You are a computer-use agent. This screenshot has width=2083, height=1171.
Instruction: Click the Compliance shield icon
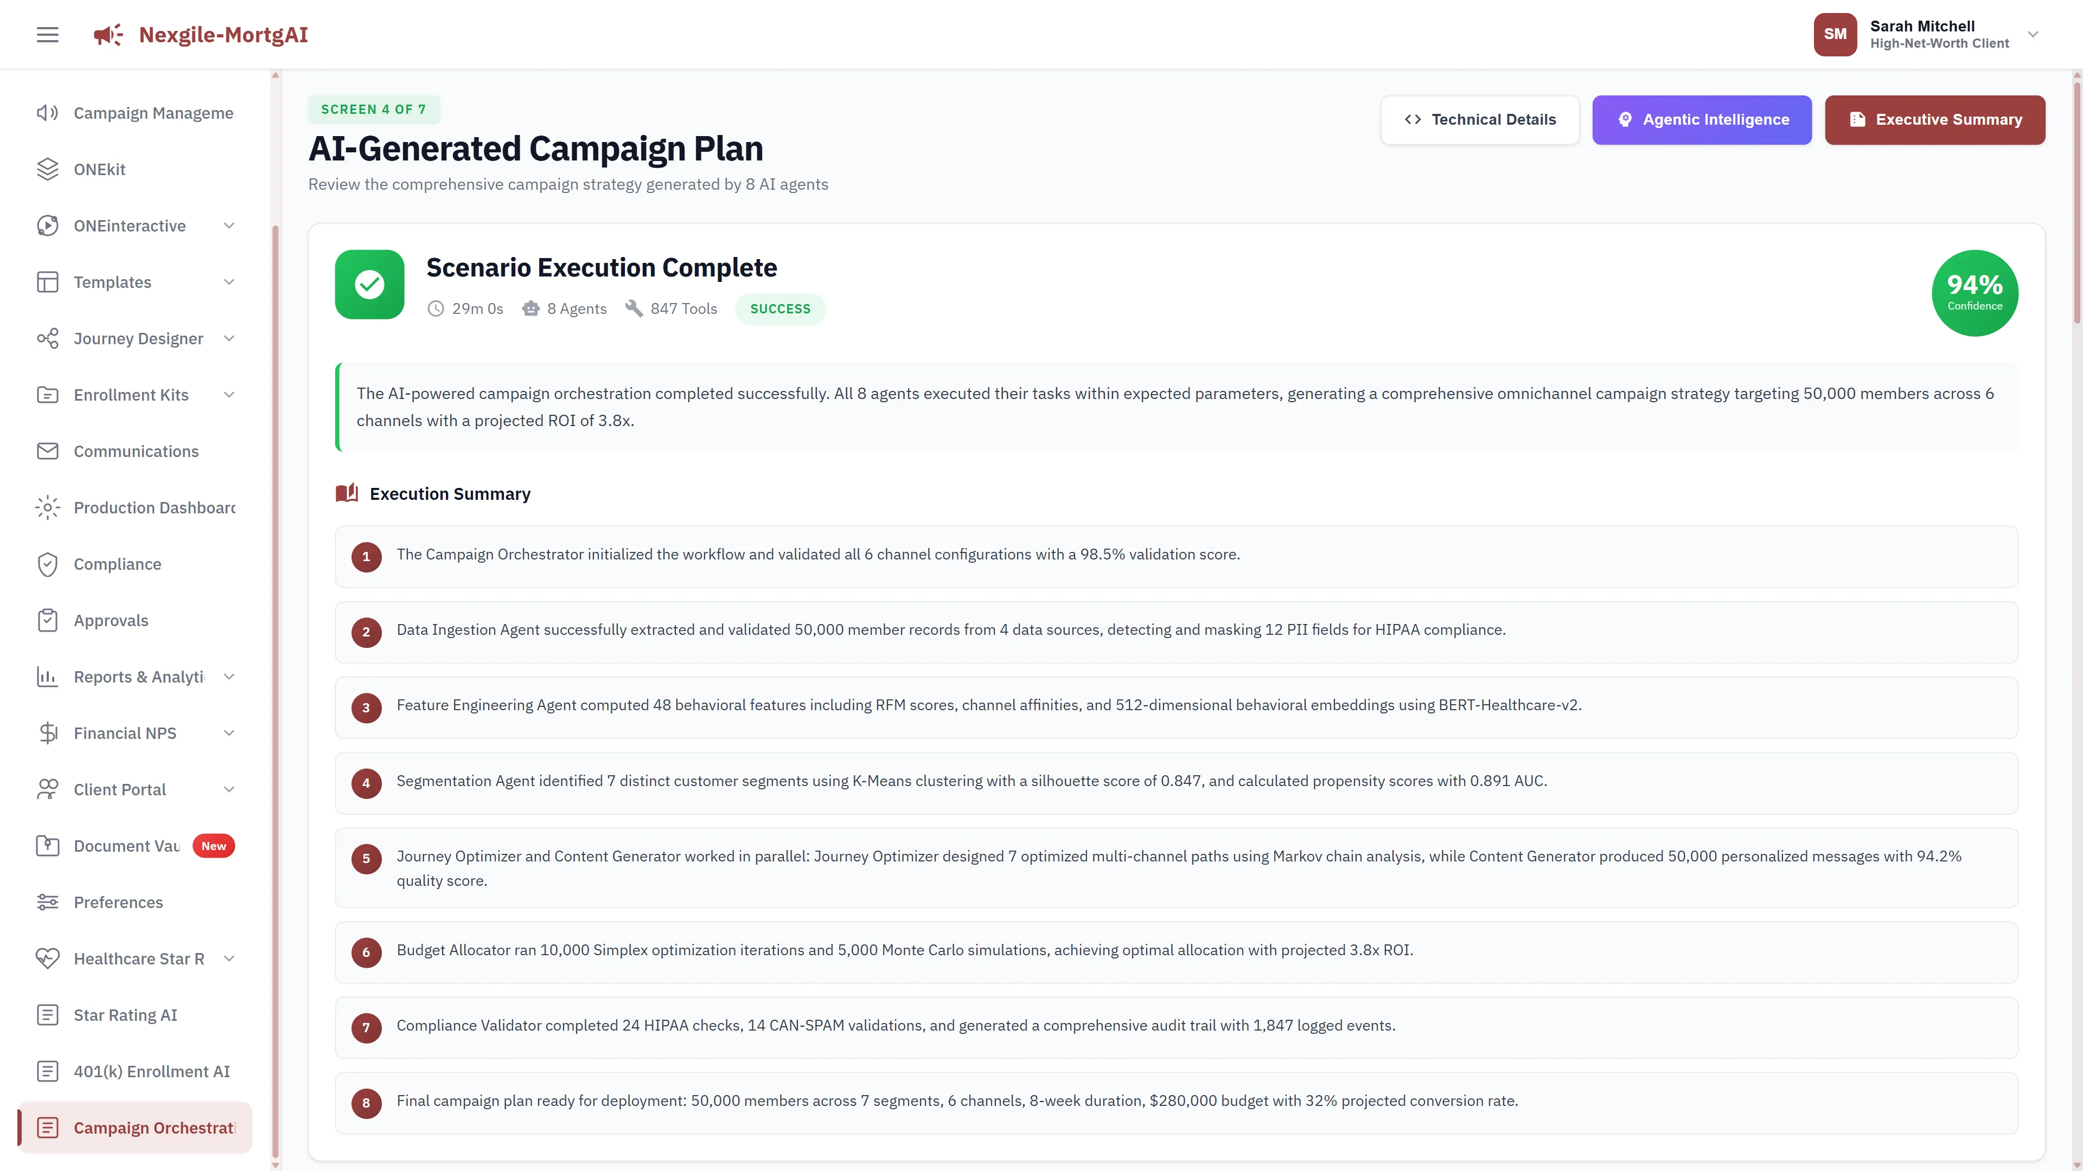[47, 564]
